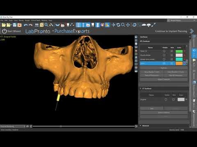Viewport: 197px width, 147px height.
Task: Click the cloud upload arrow icon
Action: pos(149,25)
